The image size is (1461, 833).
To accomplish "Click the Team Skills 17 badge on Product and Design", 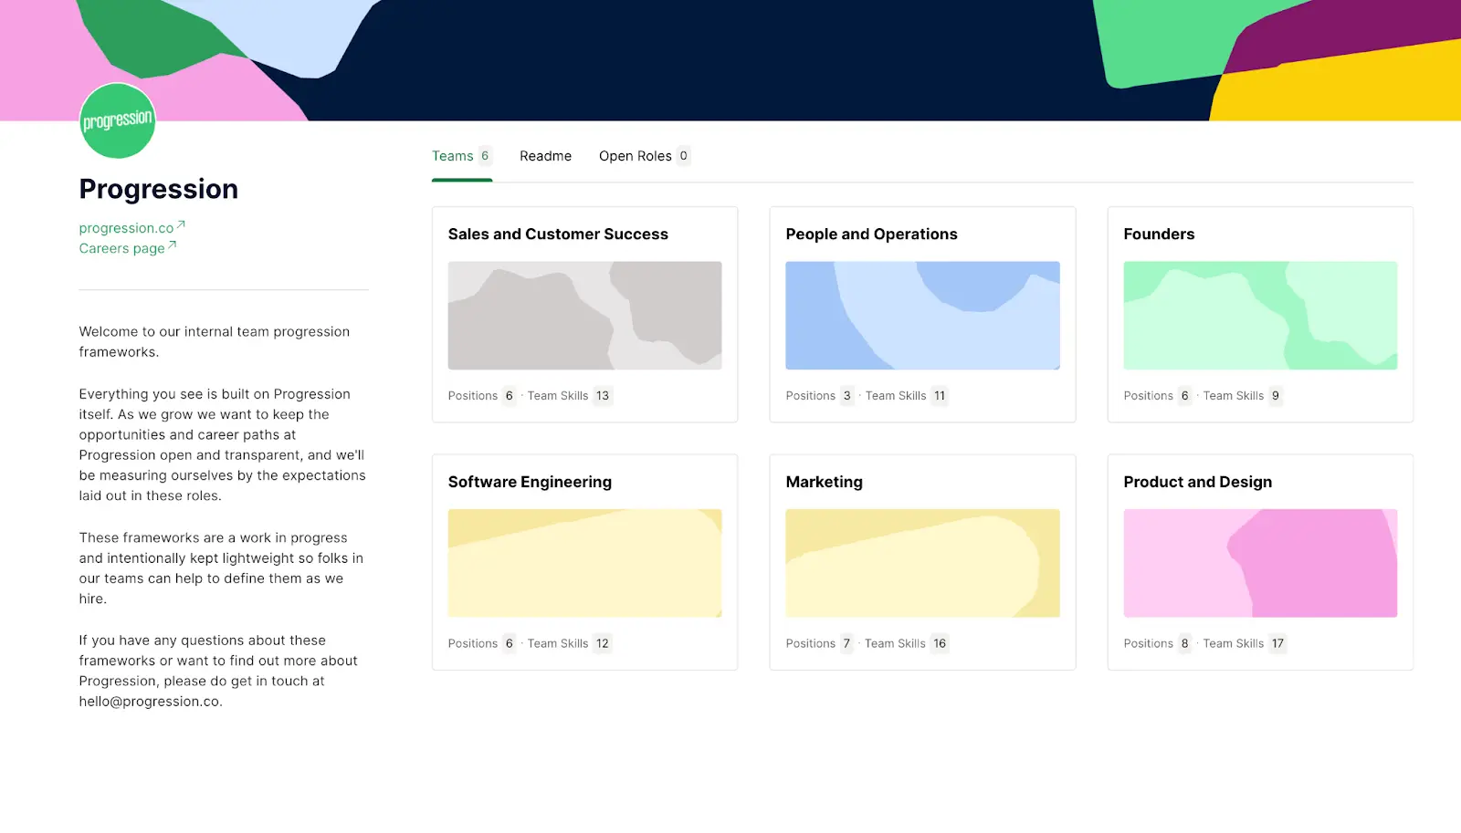I will [x=1277, y=643].
